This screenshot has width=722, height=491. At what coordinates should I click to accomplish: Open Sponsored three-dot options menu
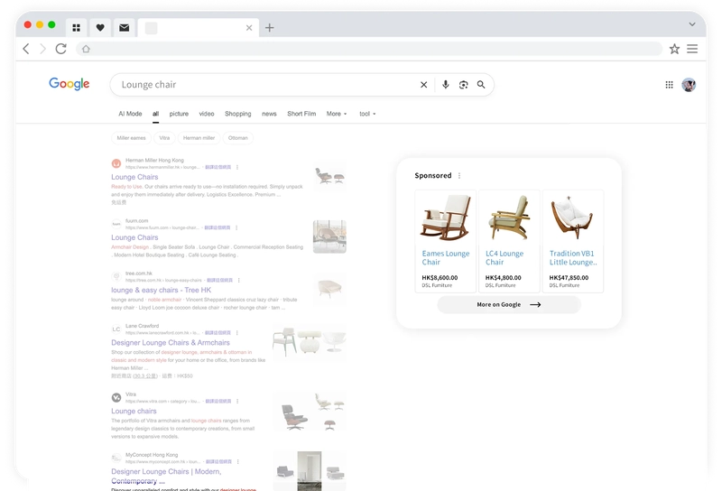pyautogui.click(x=459, y=176)
